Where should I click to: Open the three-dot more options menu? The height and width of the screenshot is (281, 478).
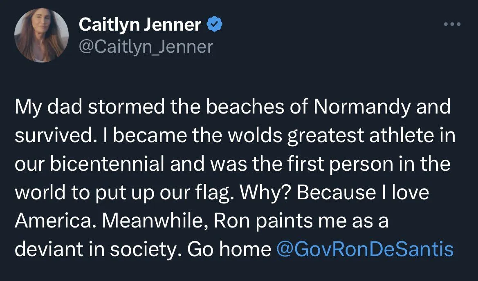[452, 25]
